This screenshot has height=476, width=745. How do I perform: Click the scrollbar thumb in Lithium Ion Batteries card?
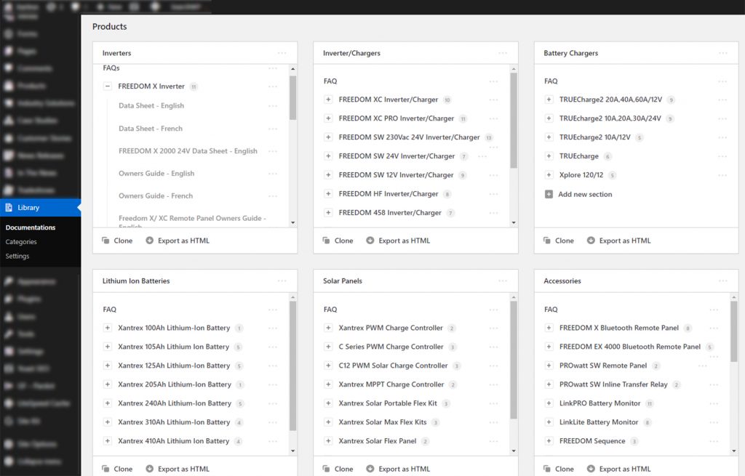pos(292,366)
